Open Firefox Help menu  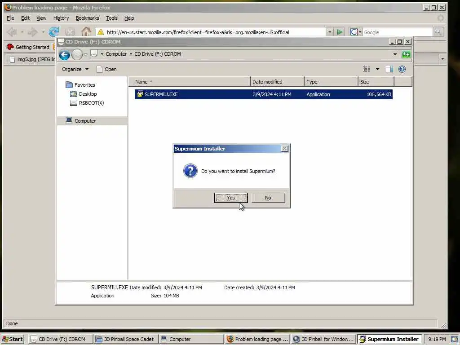pos(129,18)
